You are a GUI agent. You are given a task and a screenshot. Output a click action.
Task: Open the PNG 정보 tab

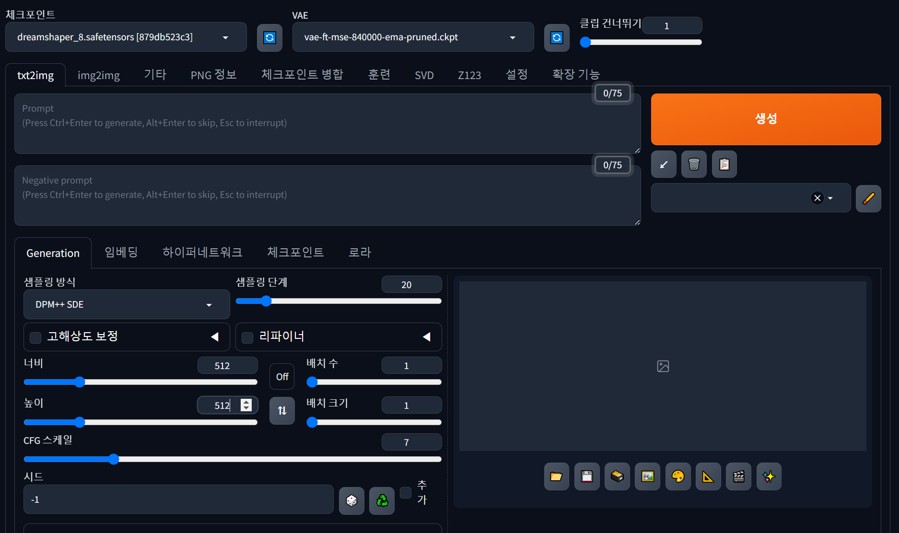click(214, 75)
